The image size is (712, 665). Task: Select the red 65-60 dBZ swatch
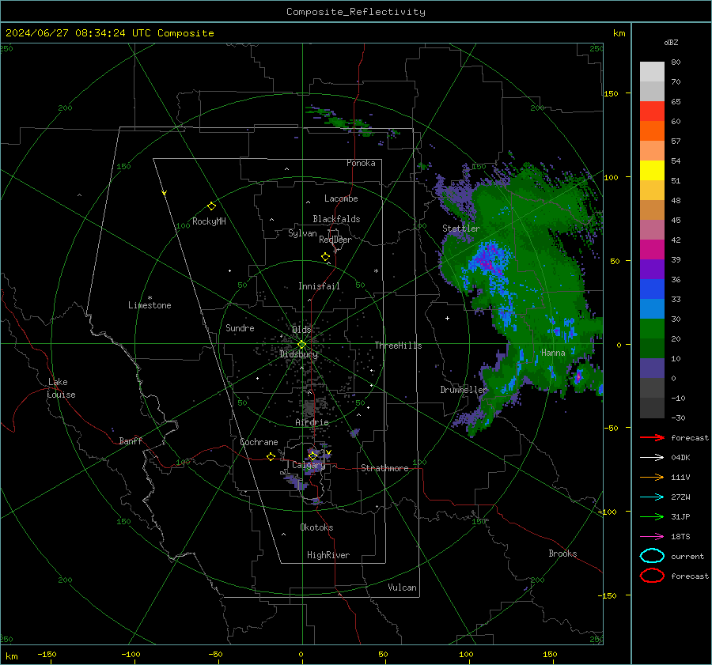coord(652,111)
